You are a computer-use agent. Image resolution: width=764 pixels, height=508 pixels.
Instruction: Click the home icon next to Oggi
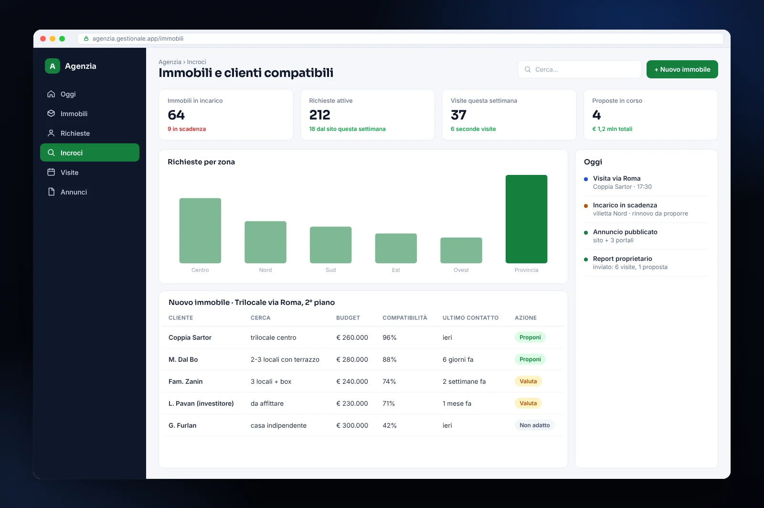pyautogui.click(x=51, y=94)
